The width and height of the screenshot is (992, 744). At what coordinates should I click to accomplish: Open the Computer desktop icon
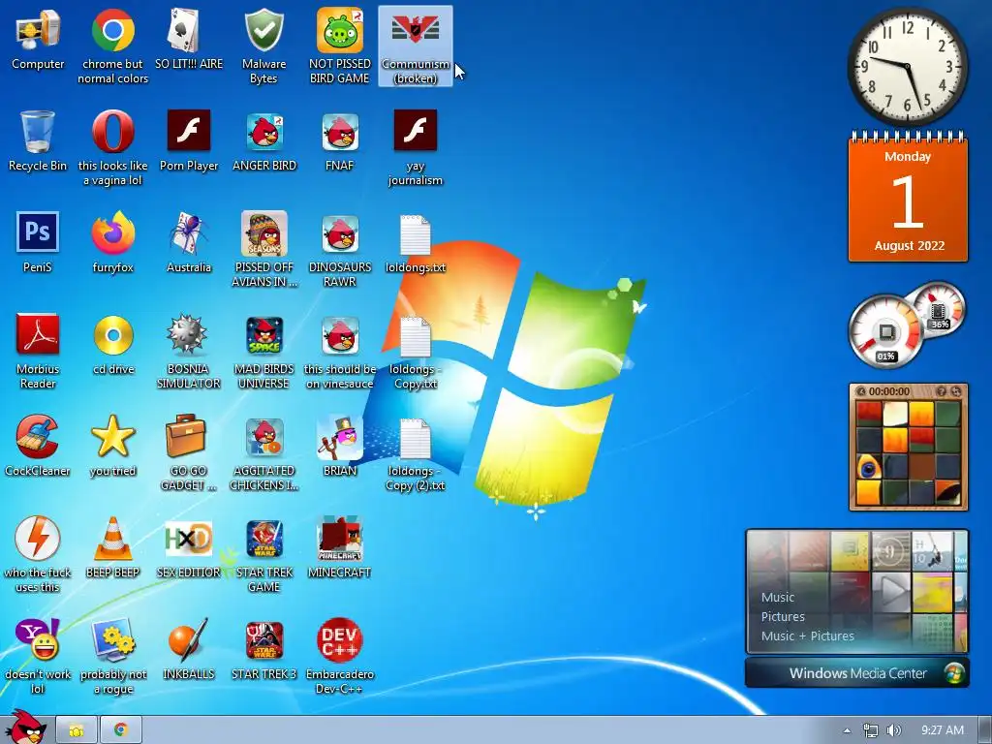pos(38,41)
